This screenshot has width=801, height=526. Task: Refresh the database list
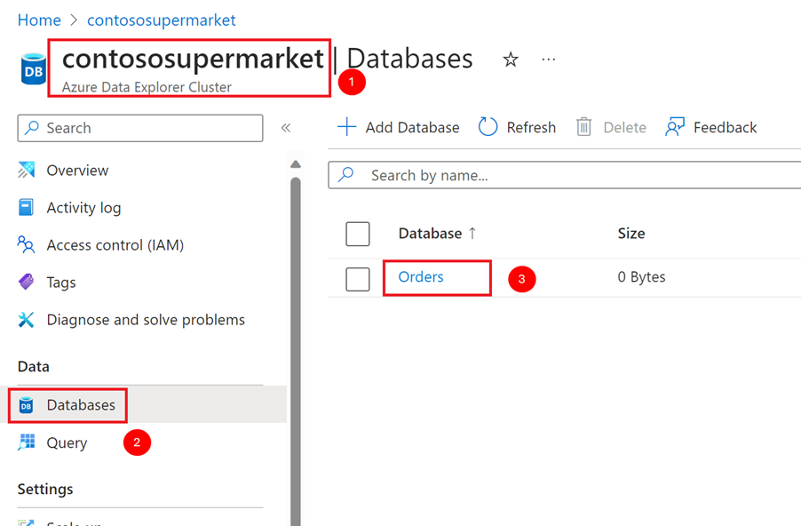click(x=517, y=127)
